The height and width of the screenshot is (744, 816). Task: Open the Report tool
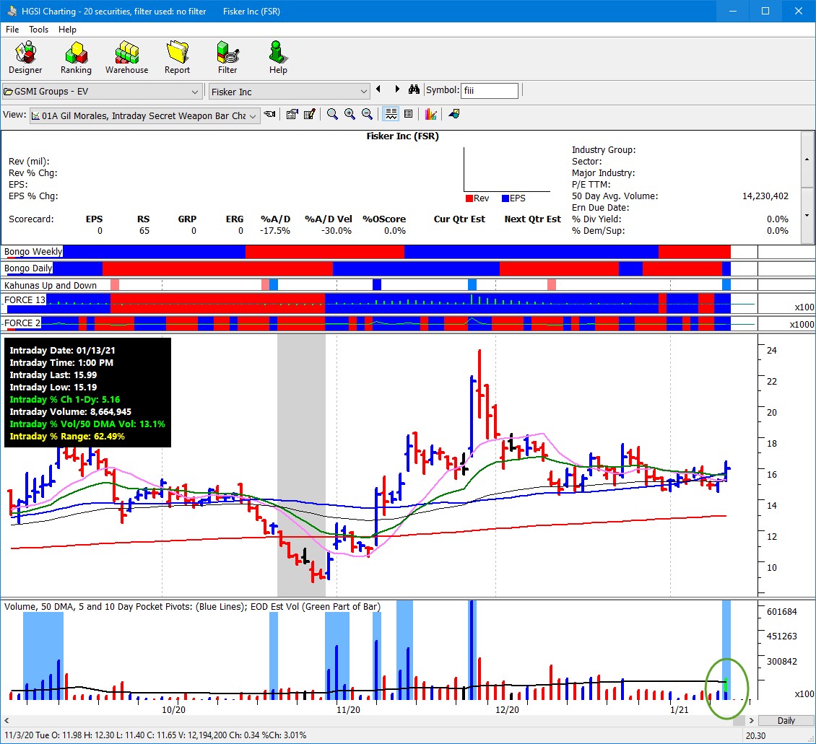tap(177, 58)
